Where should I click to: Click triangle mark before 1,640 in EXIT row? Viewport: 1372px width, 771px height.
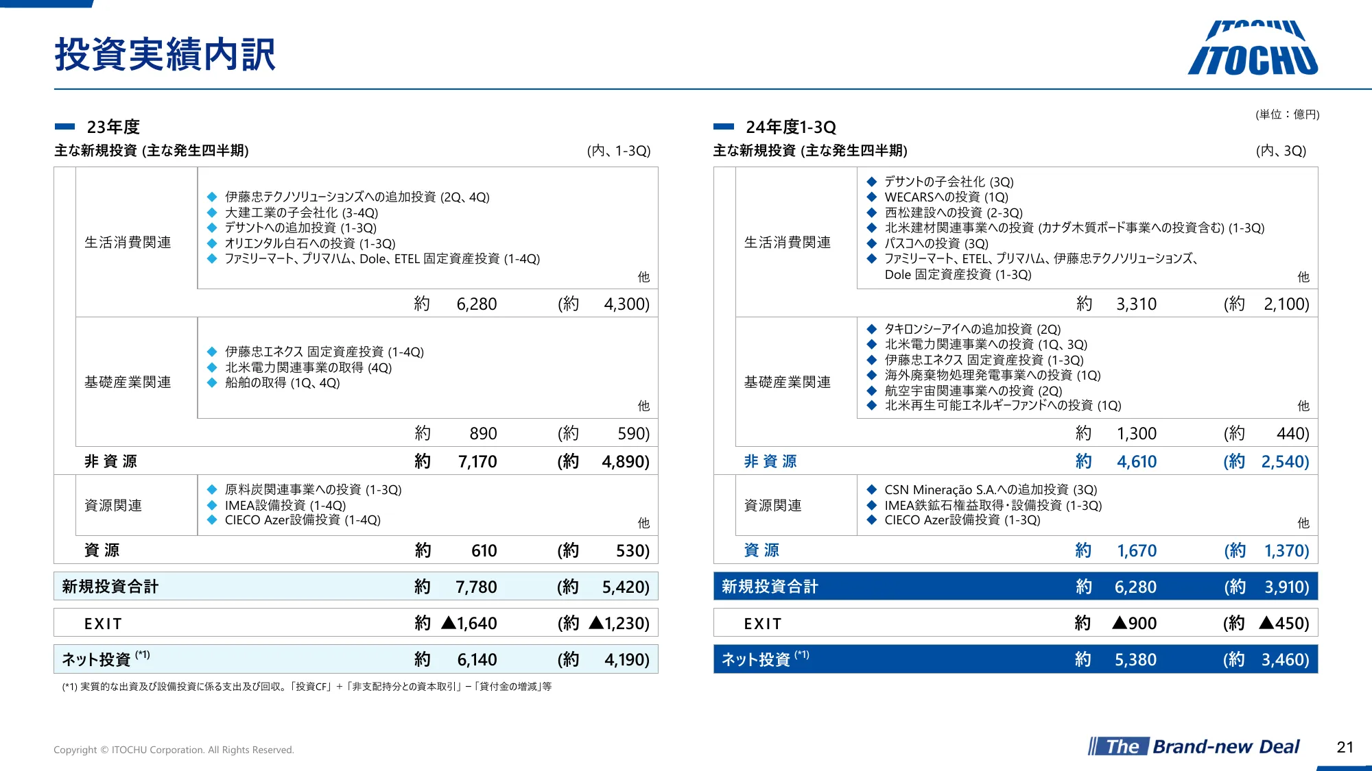[449, 623]
